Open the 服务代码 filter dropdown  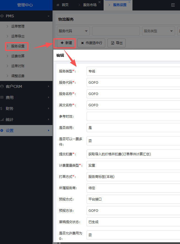(x=73, y=31)
